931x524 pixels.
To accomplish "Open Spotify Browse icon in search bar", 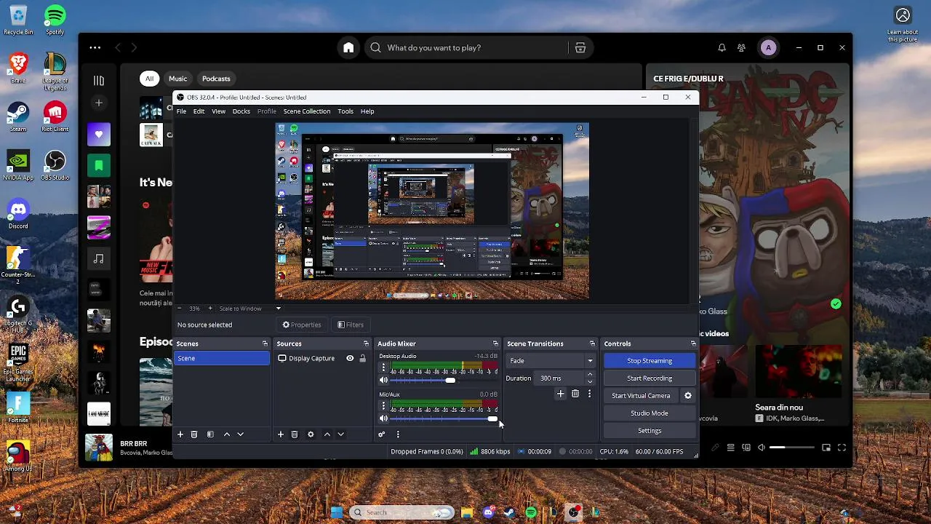I will pyautogui.click(x=580, y=48).
